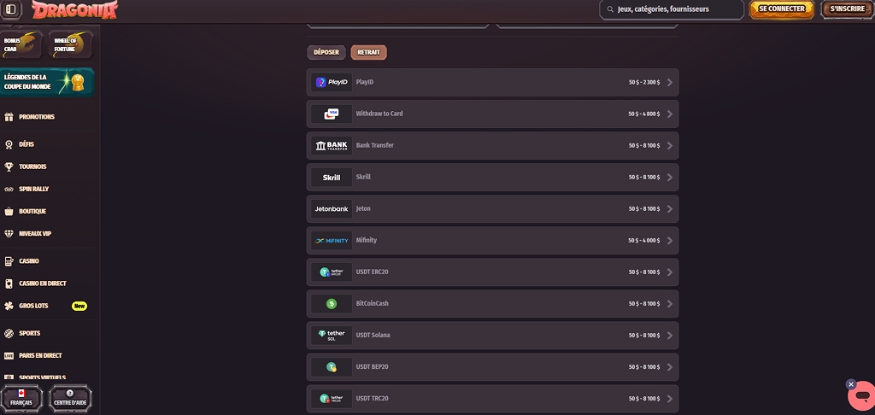
Task: Click the Spin Rally icon
Action: (9, 189)
